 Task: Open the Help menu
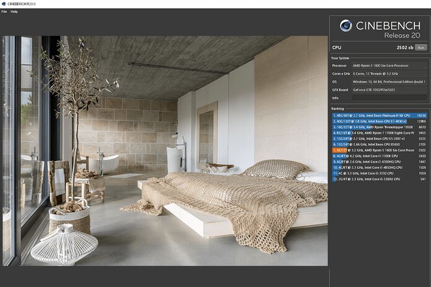click(x=14, y=12)
